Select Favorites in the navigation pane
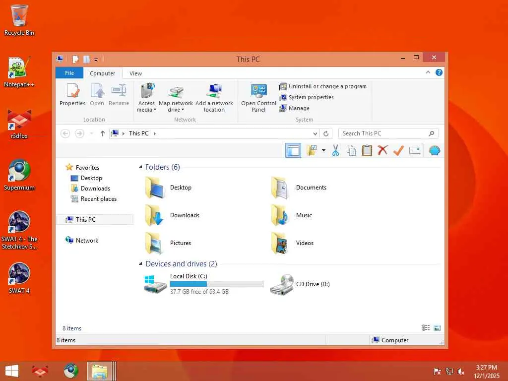 coord(82,168)
